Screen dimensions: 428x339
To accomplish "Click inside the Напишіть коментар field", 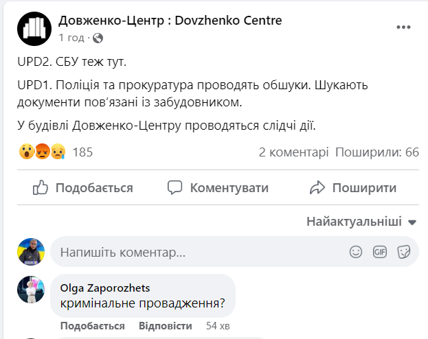I will (x=199, y=252).
